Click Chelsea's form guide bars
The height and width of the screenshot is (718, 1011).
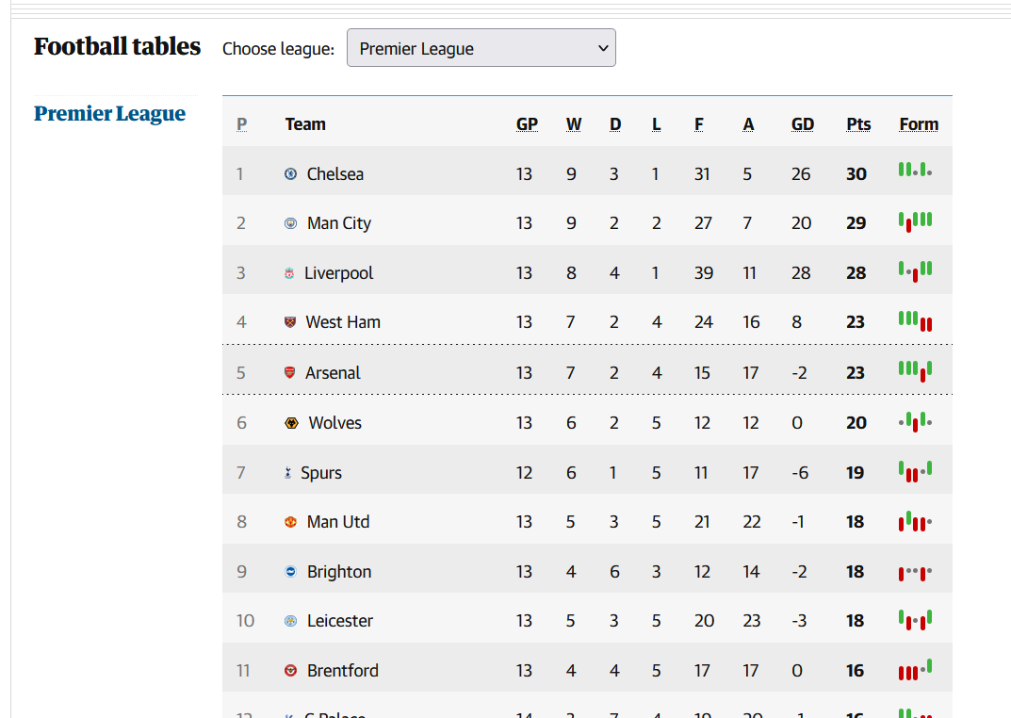tap(915, 171)
